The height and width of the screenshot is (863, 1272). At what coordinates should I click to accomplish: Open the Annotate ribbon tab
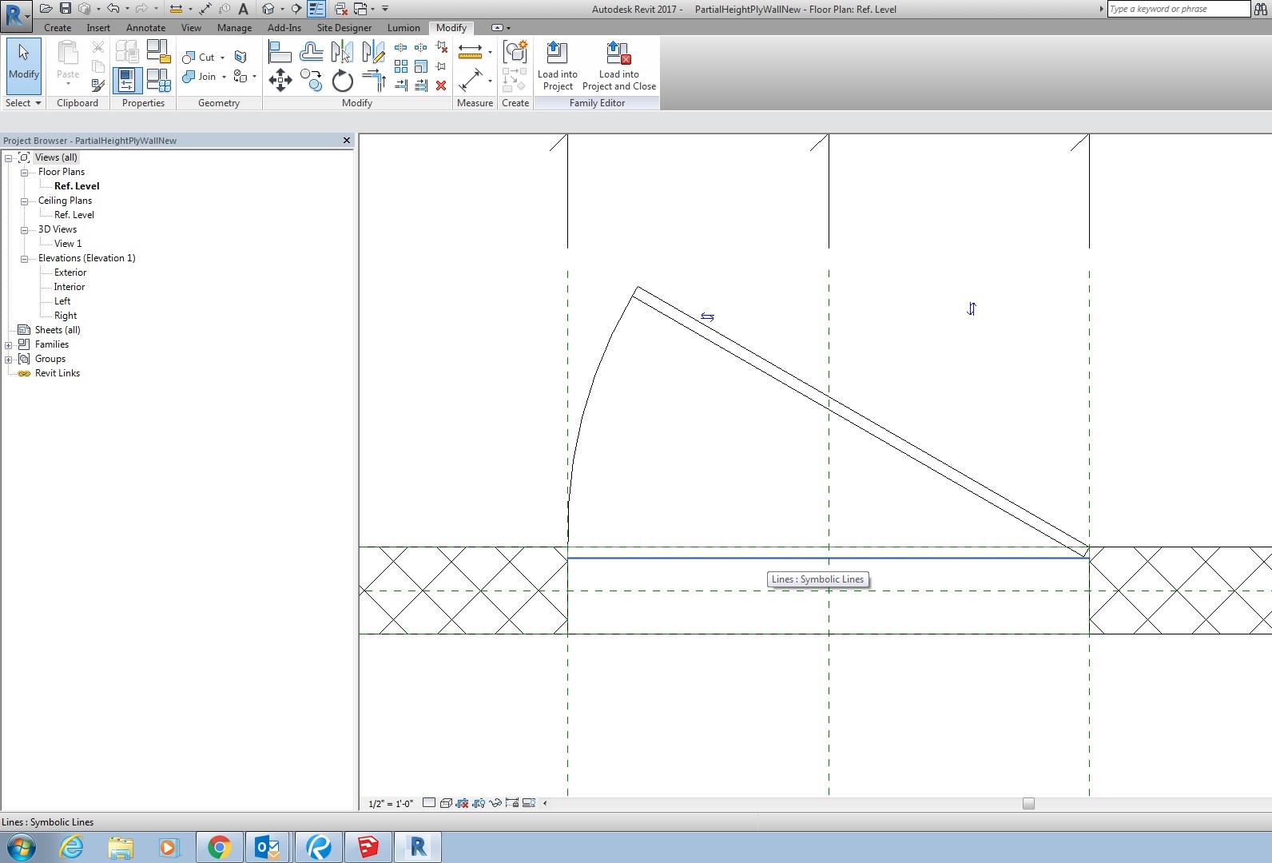pos(145,28)
